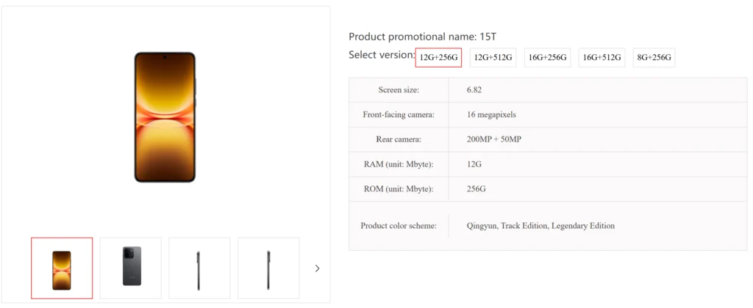Click the 16 megapixels value cell
The width and height of the screenshot is (753, 308).
[x=598, y=114]
